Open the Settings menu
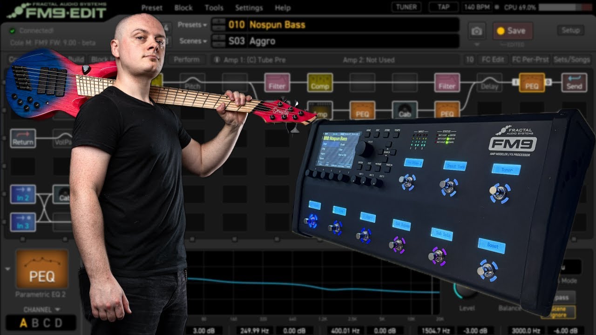Viewport: 596px width, 335px height. coord(249,8)
